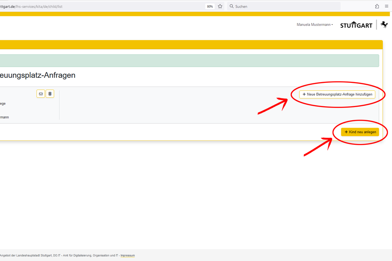
Task: Reset zoom via the 80% badge
Action: tap(210, 6)
